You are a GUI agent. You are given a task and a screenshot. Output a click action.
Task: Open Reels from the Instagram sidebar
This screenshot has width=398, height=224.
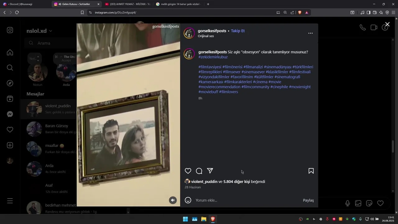click(10, 99)
